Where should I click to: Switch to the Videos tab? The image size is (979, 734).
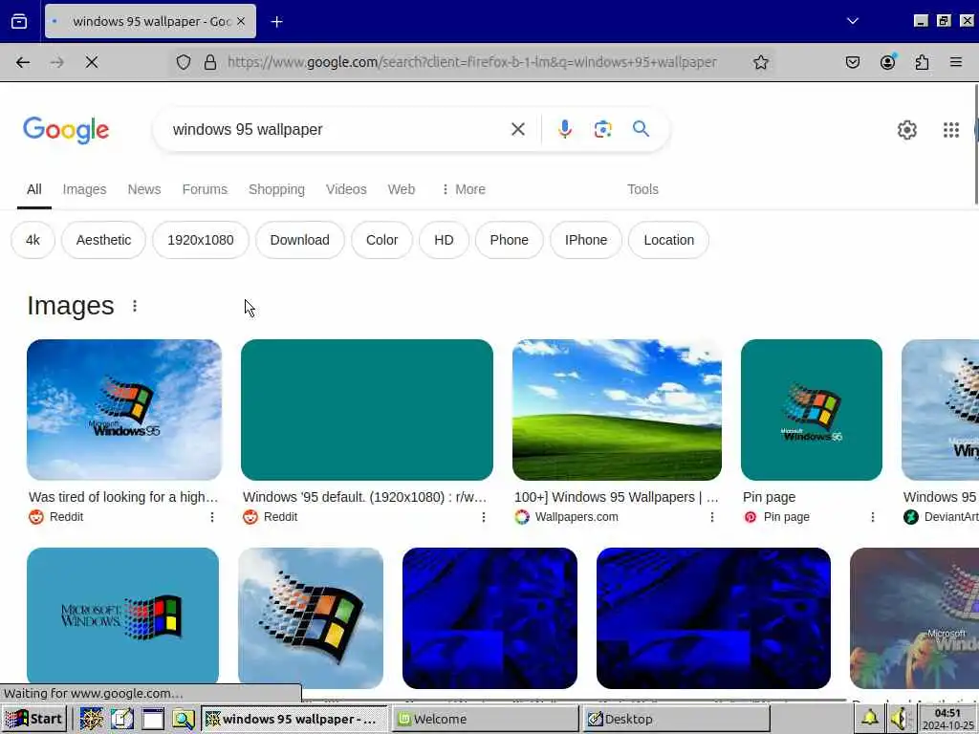point(346,189)
